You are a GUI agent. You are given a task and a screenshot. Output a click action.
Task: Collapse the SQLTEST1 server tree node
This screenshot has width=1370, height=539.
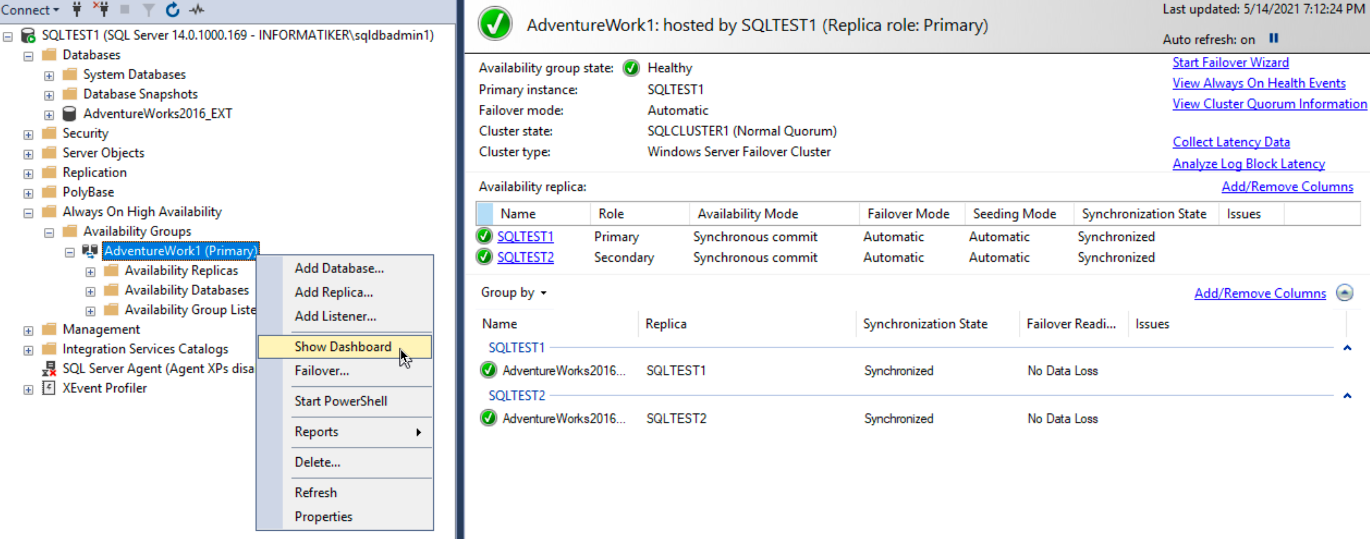(x=8, y=37)
